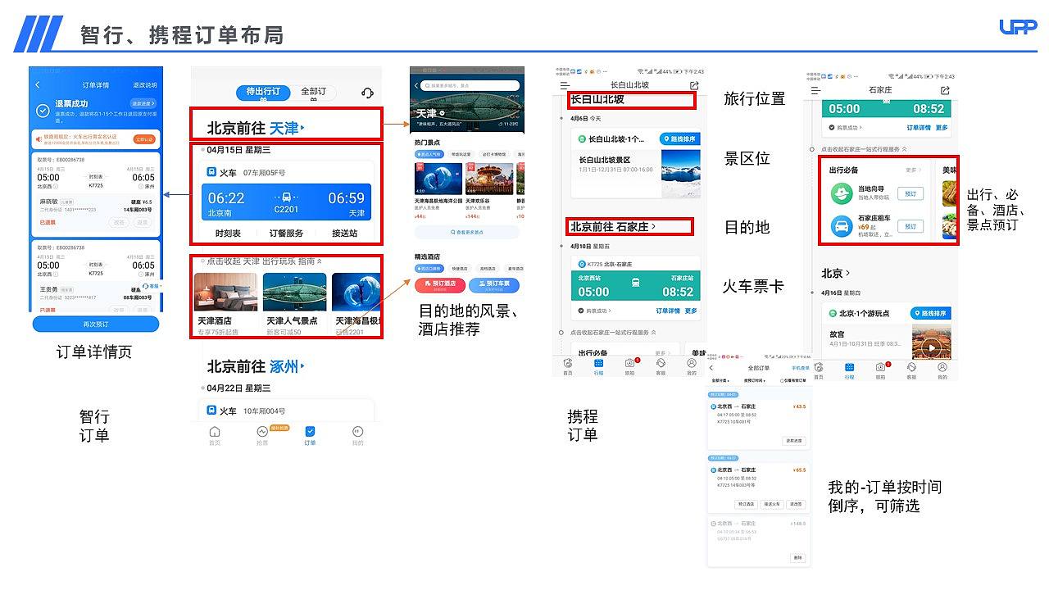Image resolution: width=1049 pixels, height=590 pixels.
Task: Open the 长白山北坡景区 snowy mountain image
Action: point(680,172)
